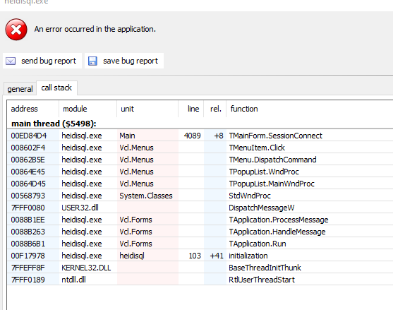Viewport: 393px width, 310px height.
Task: Select the KERNEL32.DLL module cell
Action: 86,268
